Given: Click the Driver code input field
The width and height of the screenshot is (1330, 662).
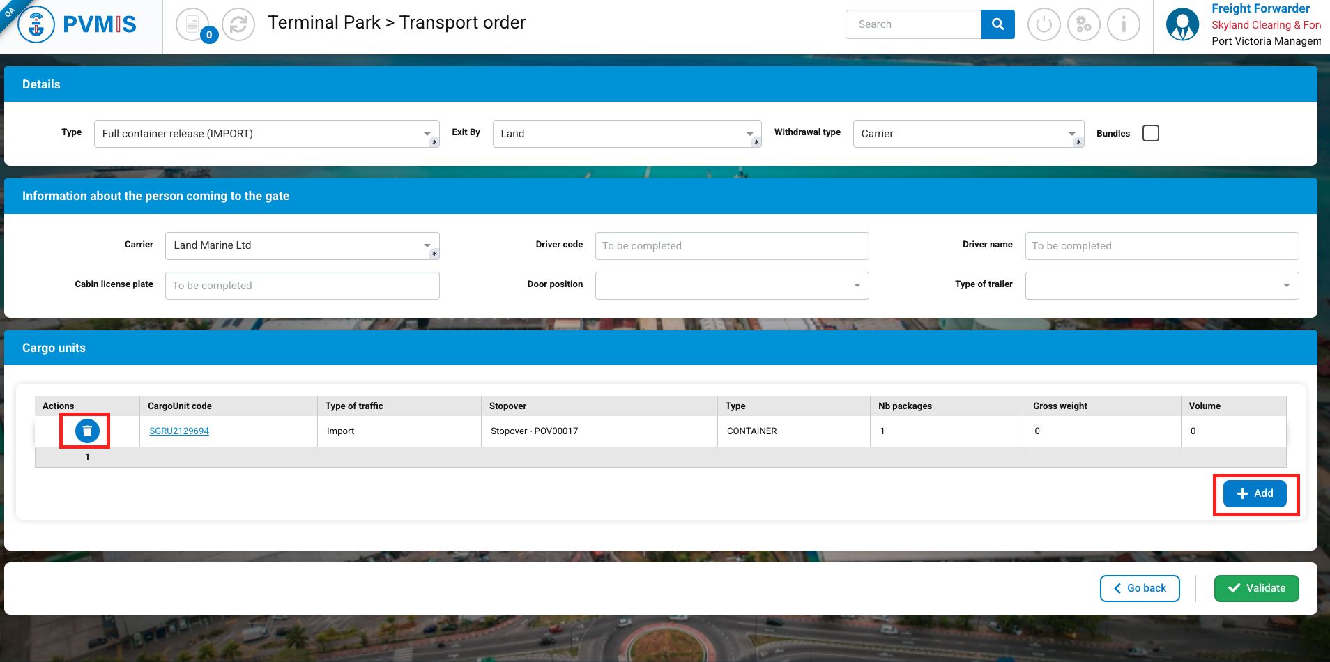Looking at the screenshot, I should [731, 246].
